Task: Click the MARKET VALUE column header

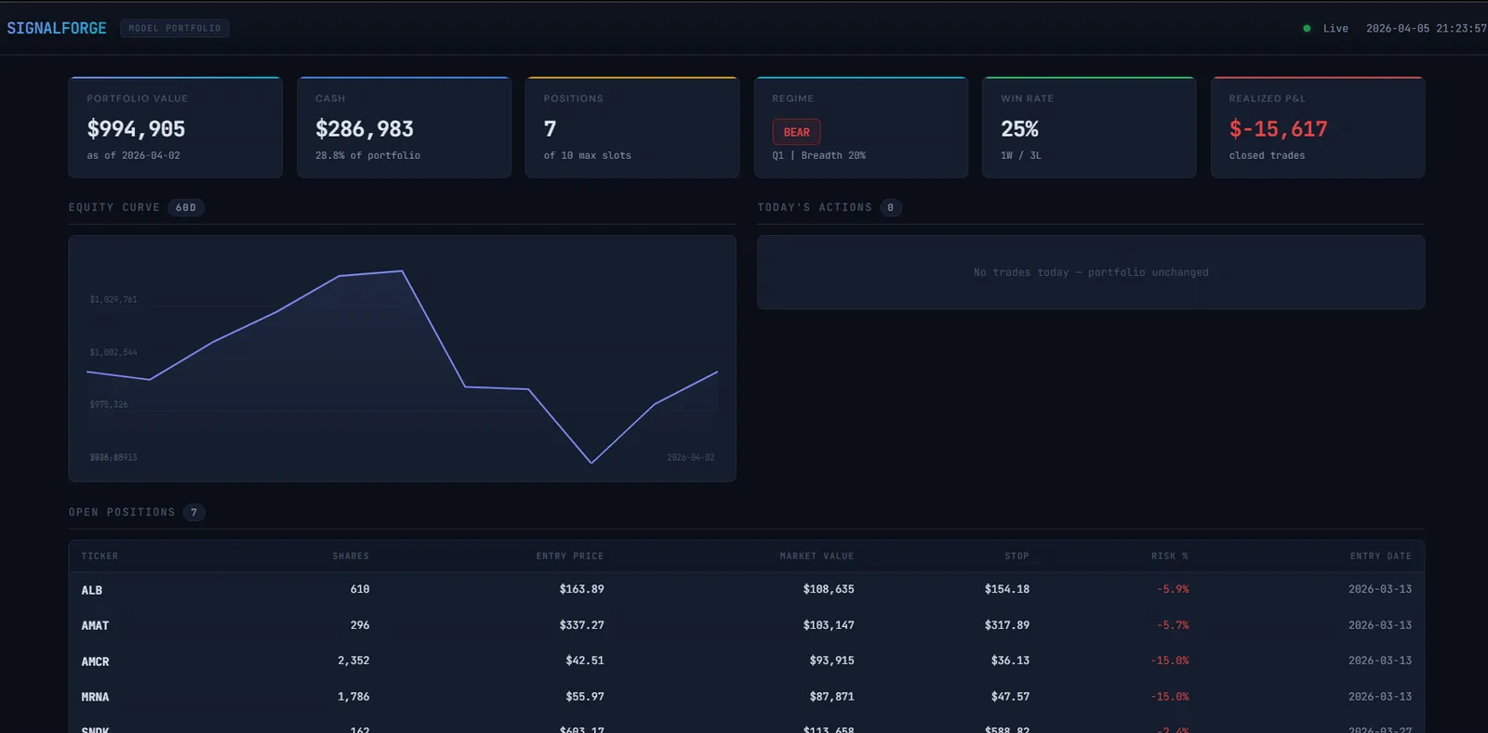Action: [817, 556]
